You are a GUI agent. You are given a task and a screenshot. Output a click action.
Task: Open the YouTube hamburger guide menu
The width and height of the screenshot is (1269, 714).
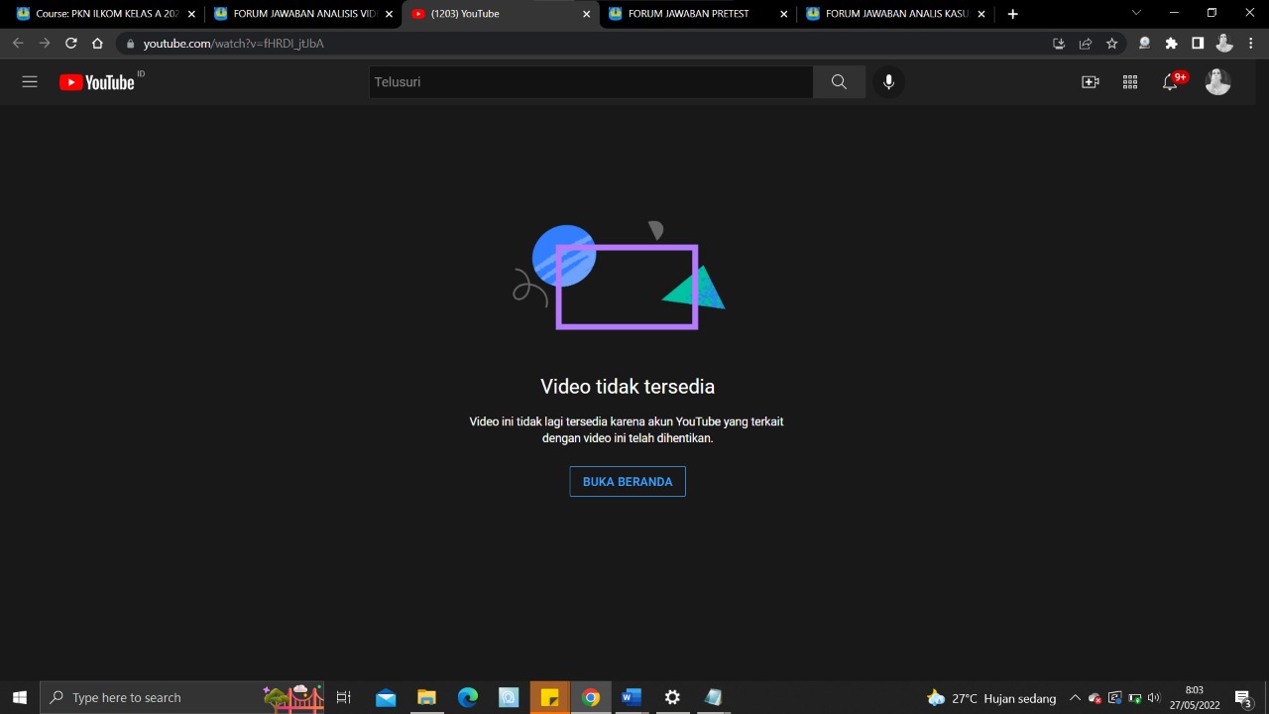[x=30, y=82]
